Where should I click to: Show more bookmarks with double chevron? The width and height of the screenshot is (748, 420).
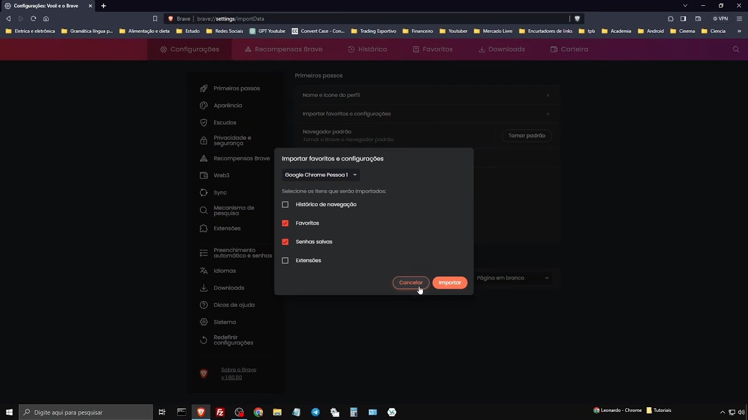(x=739, y=31)
